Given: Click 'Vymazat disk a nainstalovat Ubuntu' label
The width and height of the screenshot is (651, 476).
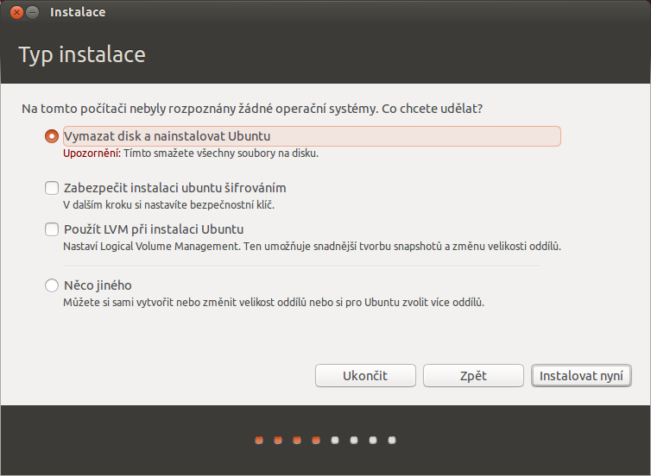Looking at the screenshot, I should point(167,136).
